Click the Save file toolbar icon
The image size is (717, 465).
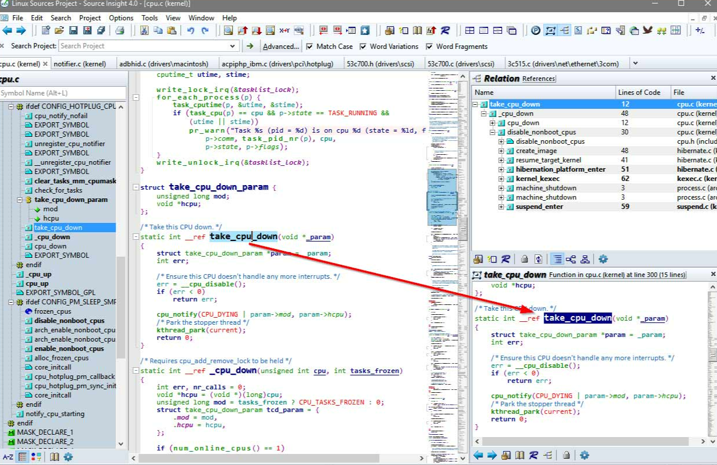(73, 31)
